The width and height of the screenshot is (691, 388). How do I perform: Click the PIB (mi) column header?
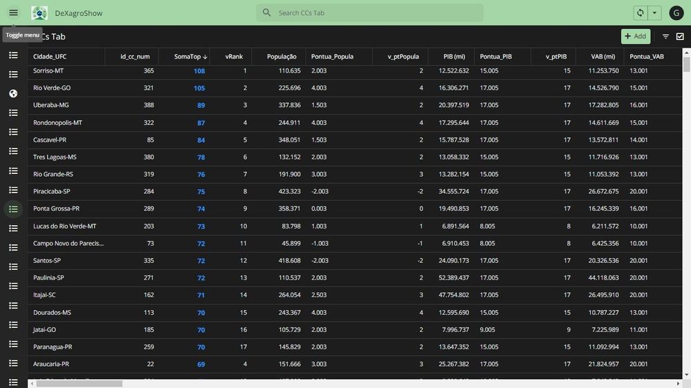(x=454, y=57)
